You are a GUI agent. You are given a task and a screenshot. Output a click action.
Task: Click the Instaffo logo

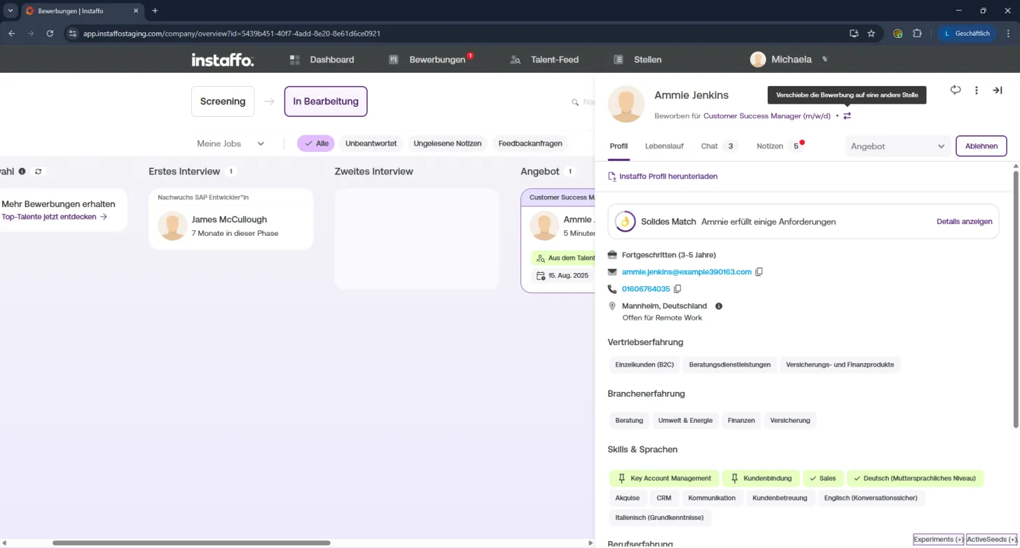point(223,59)
